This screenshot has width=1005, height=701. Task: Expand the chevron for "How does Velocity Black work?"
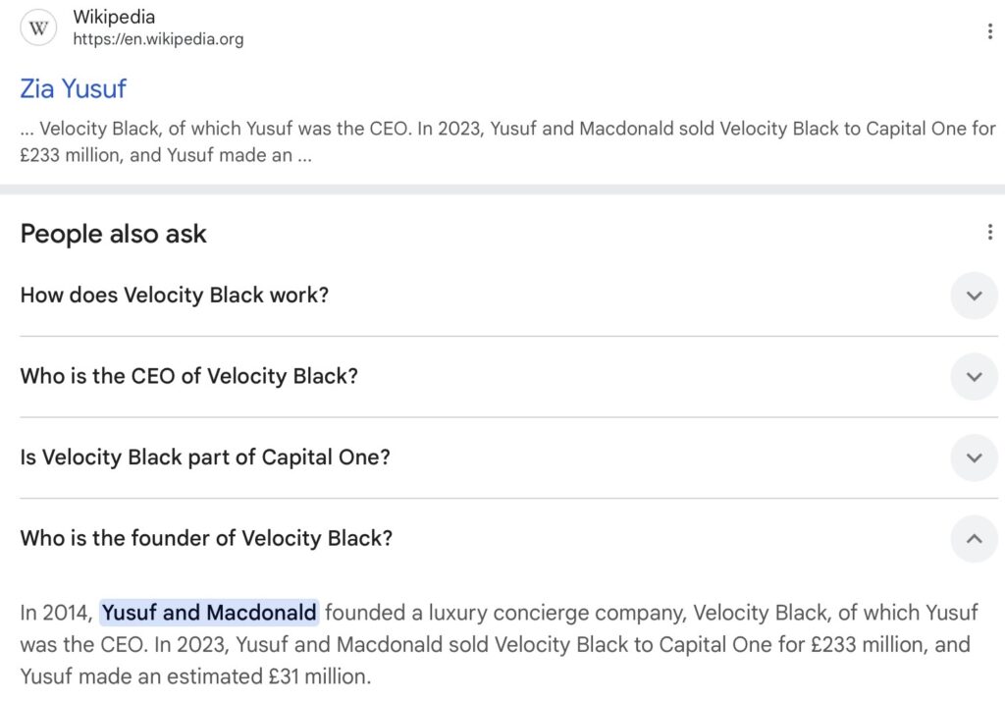[974, 296]
